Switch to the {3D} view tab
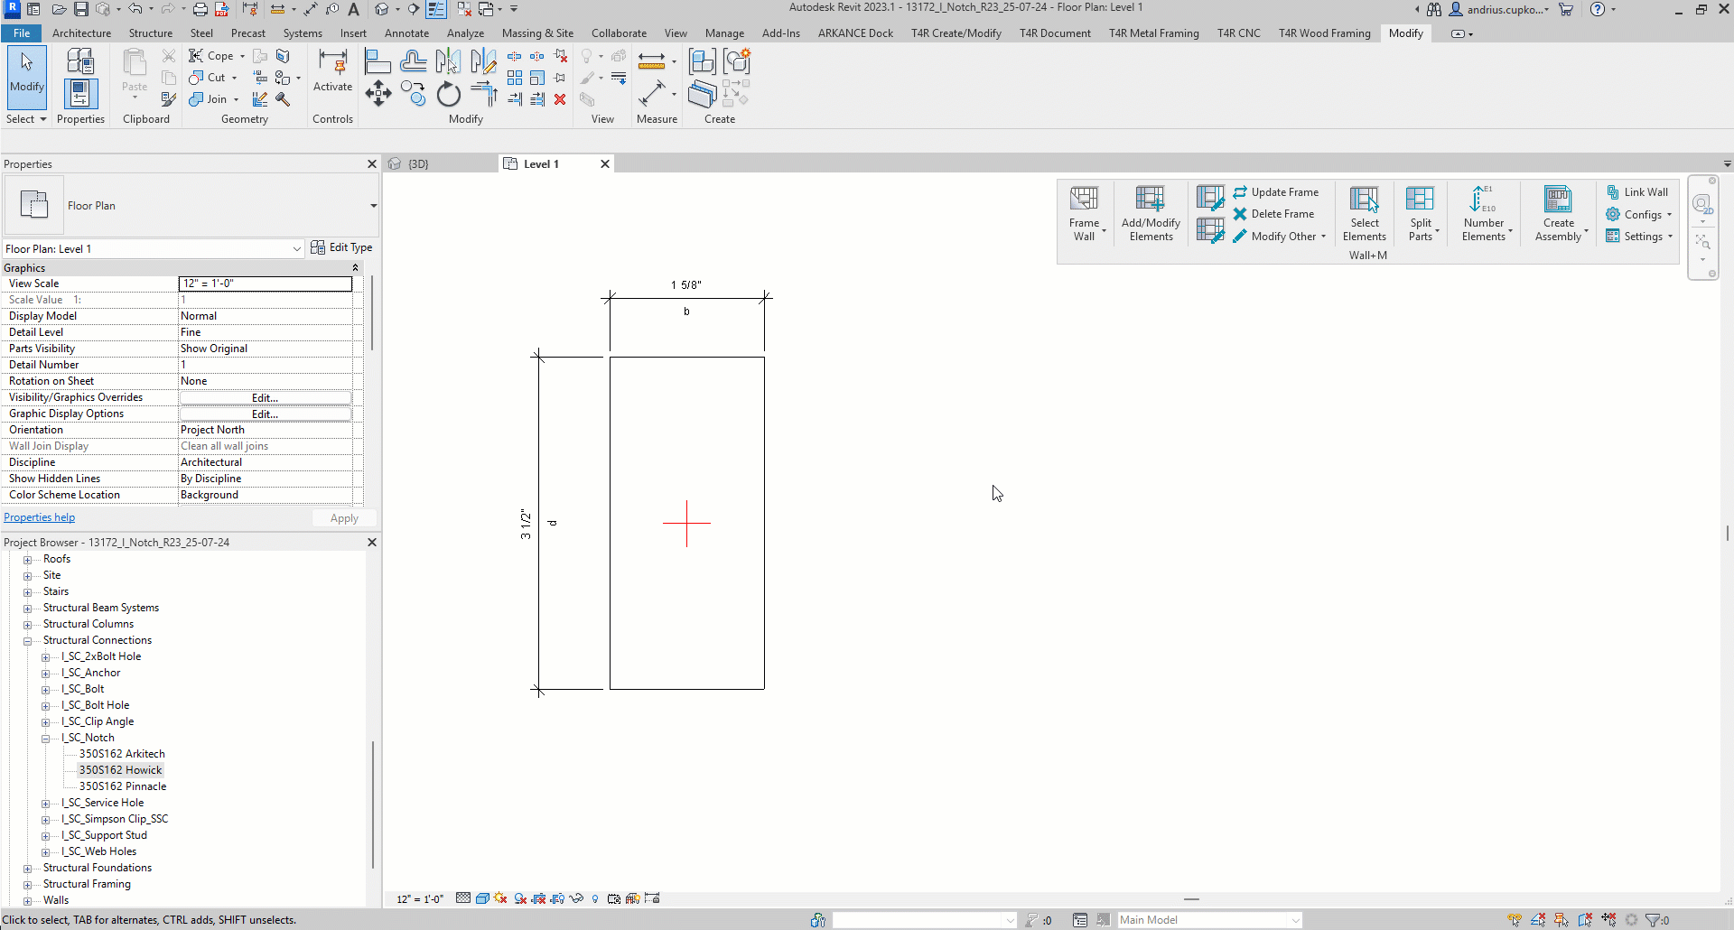 coord(418,164)
